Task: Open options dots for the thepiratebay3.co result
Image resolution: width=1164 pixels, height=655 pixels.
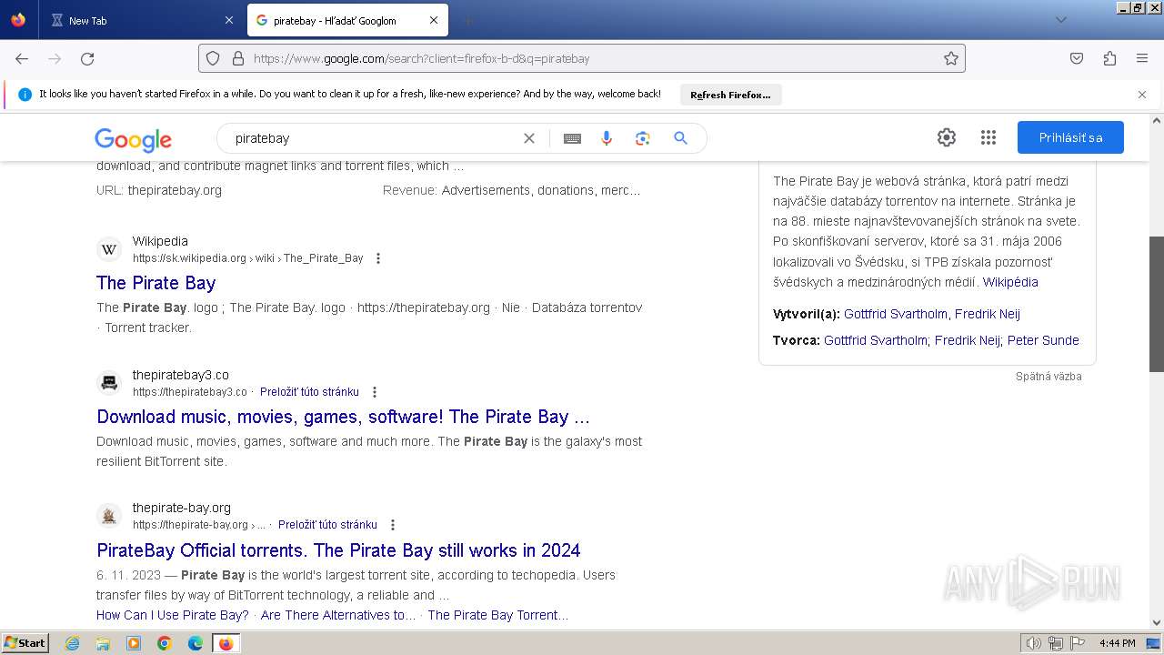Action: pos(374,392)
